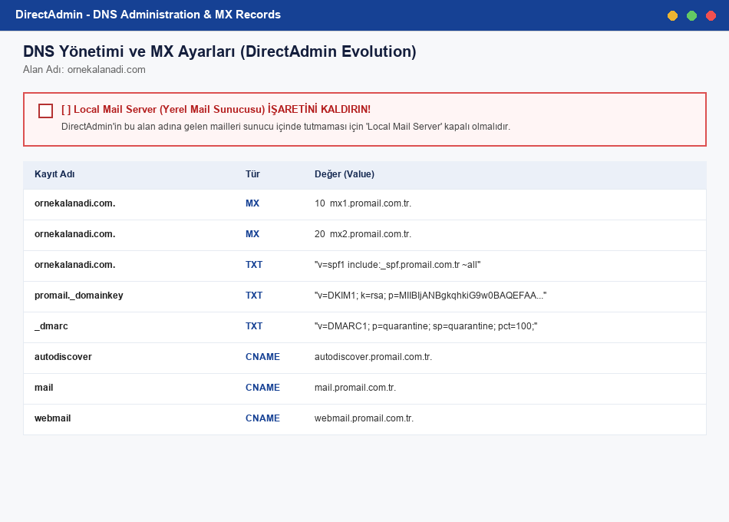Select record name '_dmarc'
This screenshot has height=522, width=729.
pyautogui.click(x=51, y=326)
